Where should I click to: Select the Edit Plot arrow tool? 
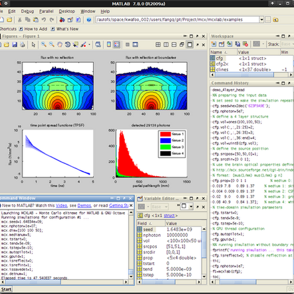(33, 44)
